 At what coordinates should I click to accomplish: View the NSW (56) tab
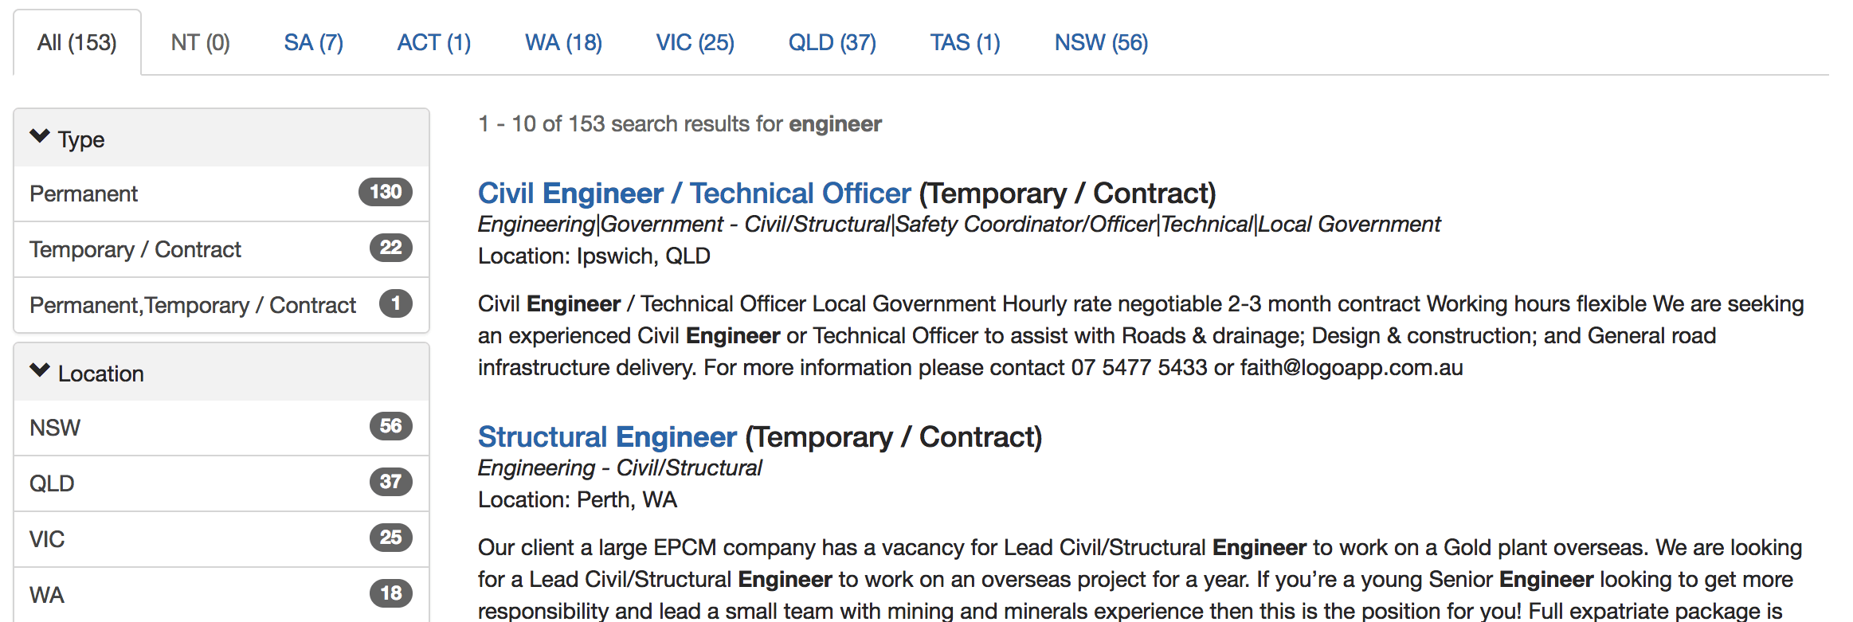point(1101,43)
